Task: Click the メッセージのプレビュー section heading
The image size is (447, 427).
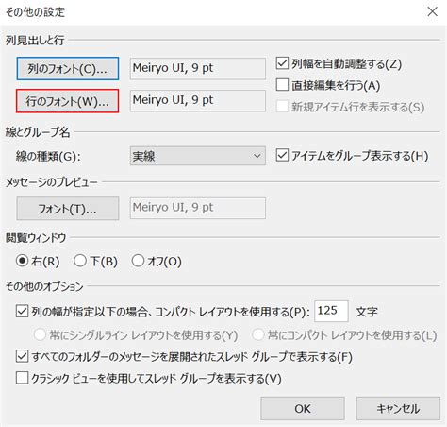Action: [x=52, y=182]
